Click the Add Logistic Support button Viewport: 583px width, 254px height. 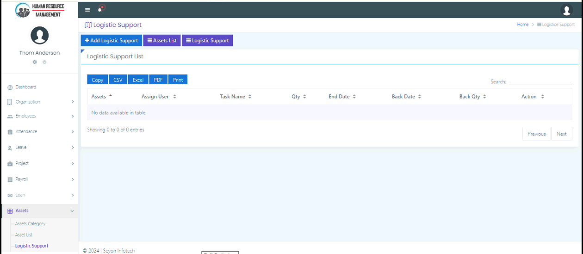[x=112, y=41]
